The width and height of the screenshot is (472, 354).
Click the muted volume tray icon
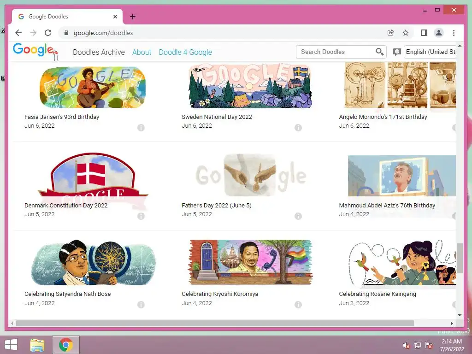point(406,345)
